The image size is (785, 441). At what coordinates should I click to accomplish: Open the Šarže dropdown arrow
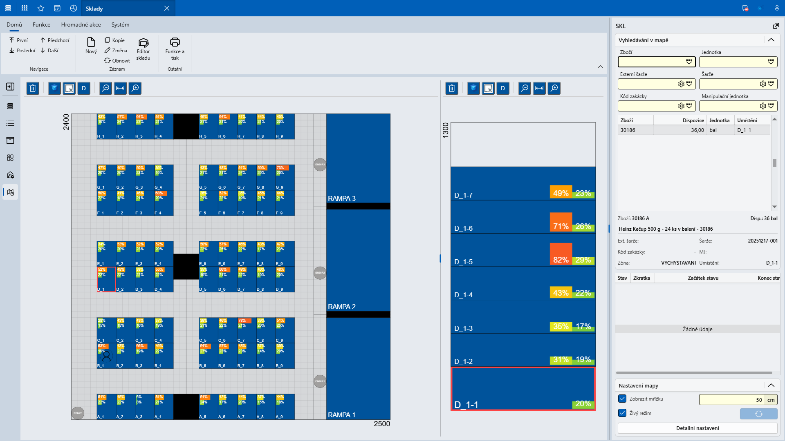771,84
